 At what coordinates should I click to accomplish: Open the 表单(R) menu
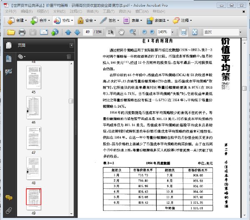point(92,11)
